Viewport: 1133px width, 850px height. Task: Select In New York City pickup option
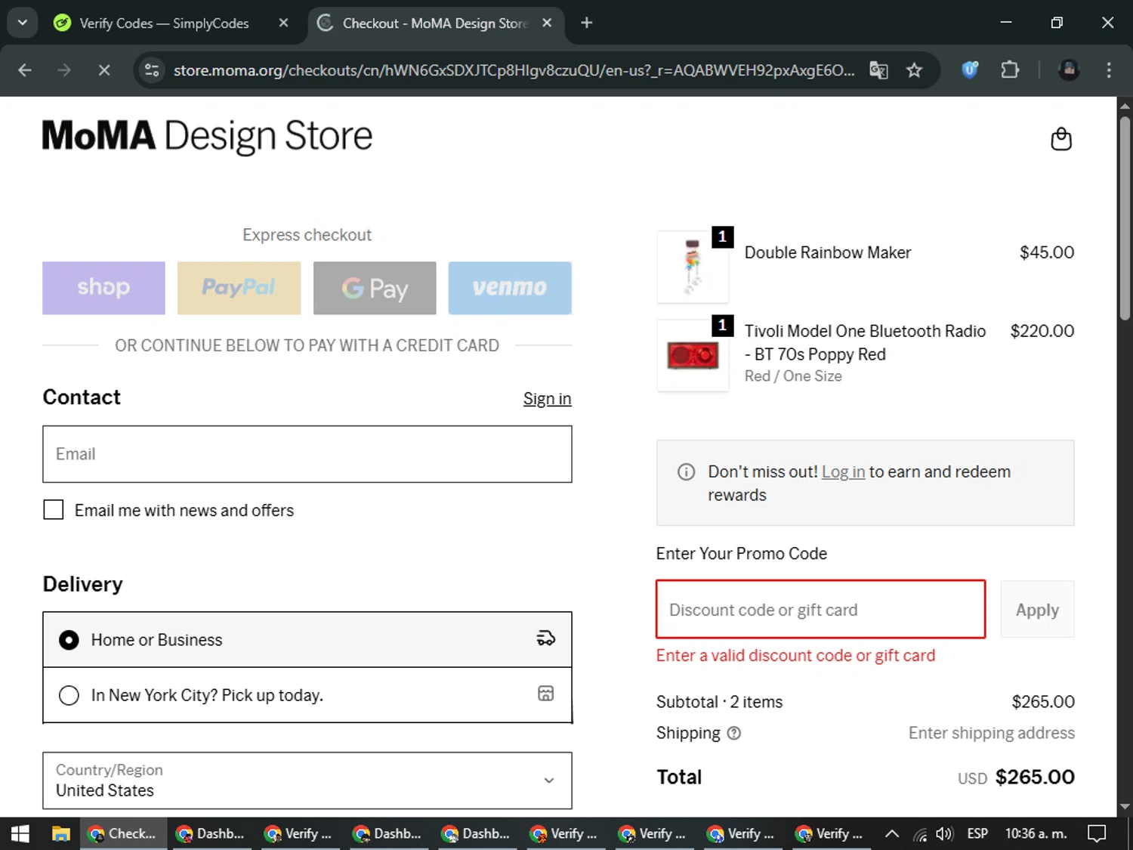[307, 695]
